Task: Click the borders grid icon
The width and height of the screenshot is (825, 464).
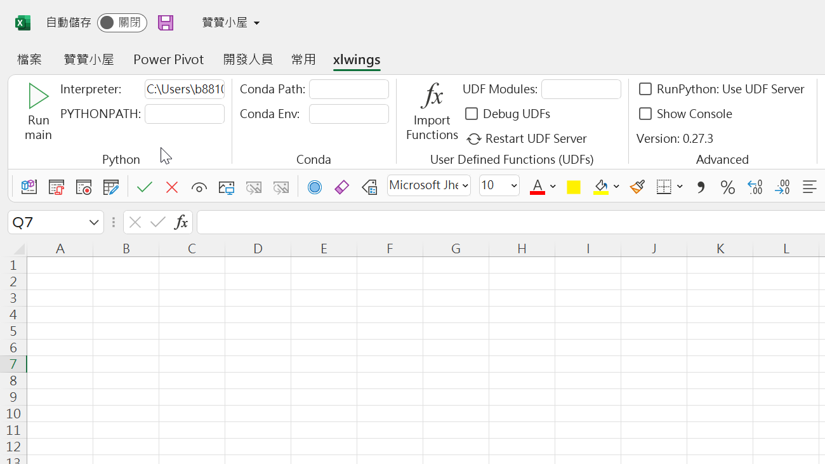Action: (664, 187)
